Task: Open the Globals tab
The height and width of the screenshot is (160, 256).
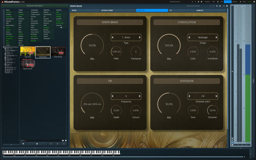Action: pyautogui.click(x=200, y=10)
